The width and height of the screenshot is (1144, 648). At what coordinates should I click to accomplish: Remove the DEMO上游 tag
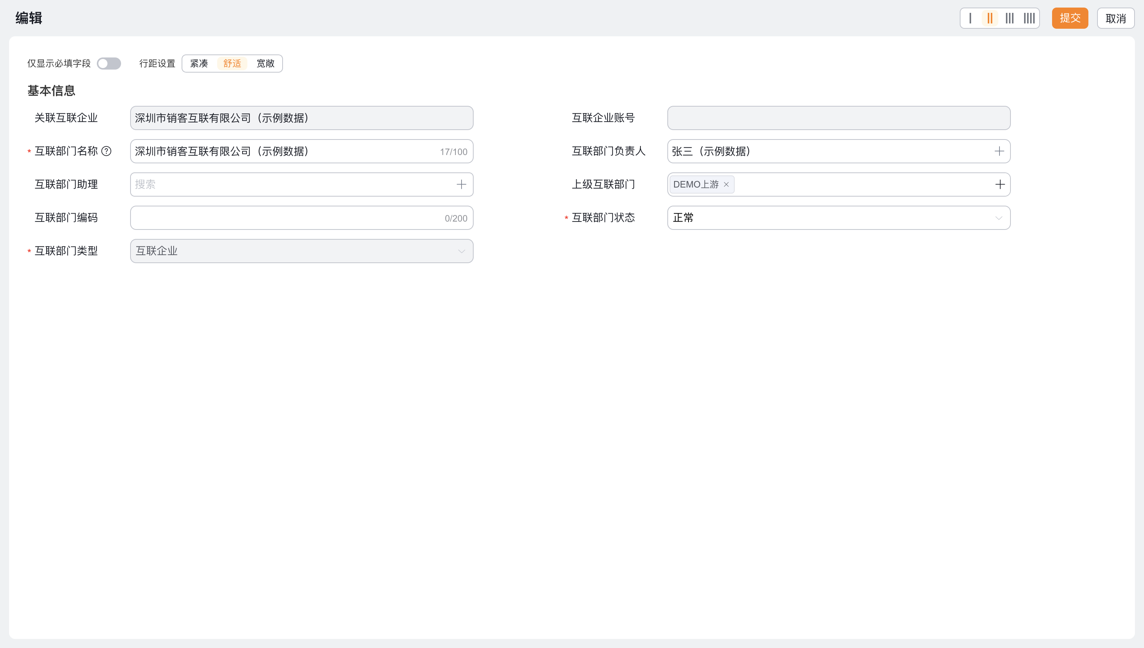pos(726,184)
